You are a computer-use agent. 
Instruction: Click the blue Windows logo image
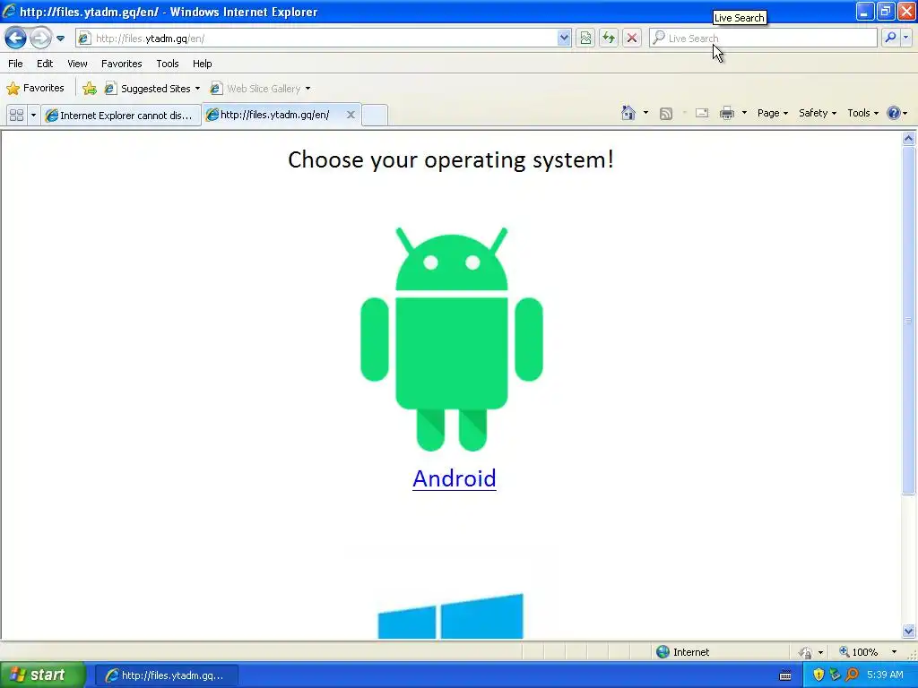[451, 616]
